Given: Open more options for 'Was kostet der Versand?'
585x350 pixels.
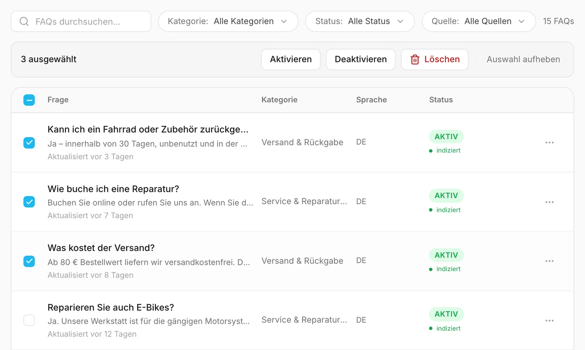Looking at the screenshot, I should point(549,261).
